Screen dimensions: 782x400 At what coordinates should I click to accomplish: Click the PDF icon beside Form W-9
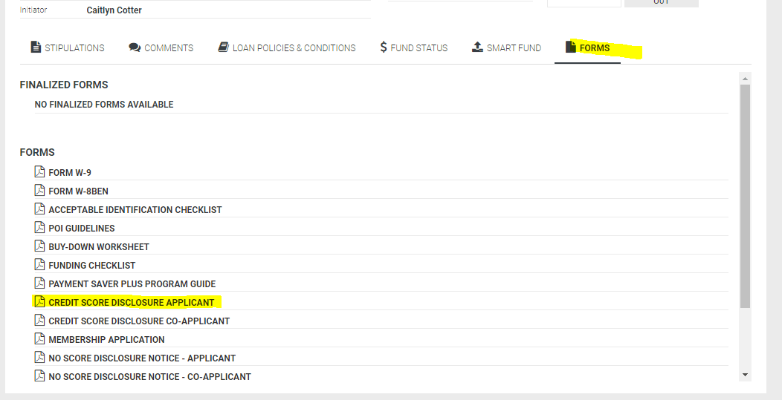click(x=39, y=172)
